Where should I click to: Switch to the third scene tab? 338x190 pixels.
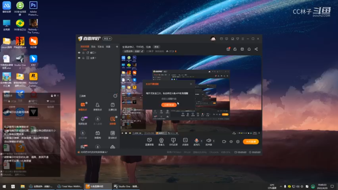coord(101,46)
